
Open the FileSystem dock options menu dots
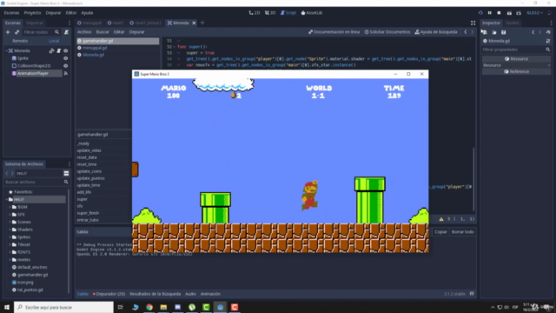pos(69,164)
